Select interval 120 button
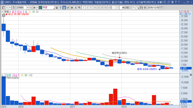Image resolution: width=193 pixels, height=108 pixels. 109,8
